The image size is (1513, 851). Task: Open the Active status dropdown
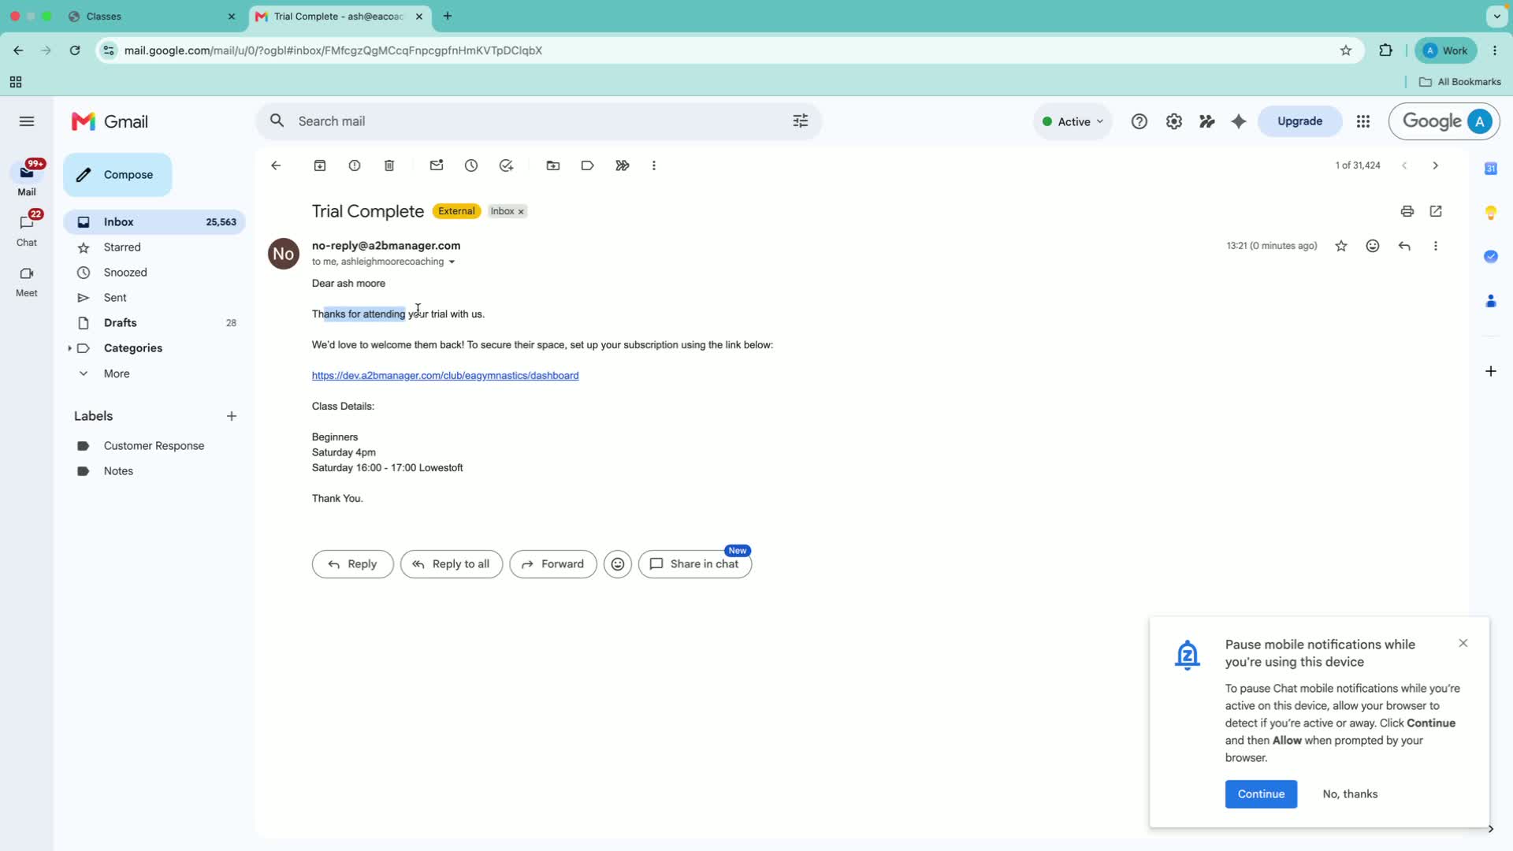[x=1072, y=121]
